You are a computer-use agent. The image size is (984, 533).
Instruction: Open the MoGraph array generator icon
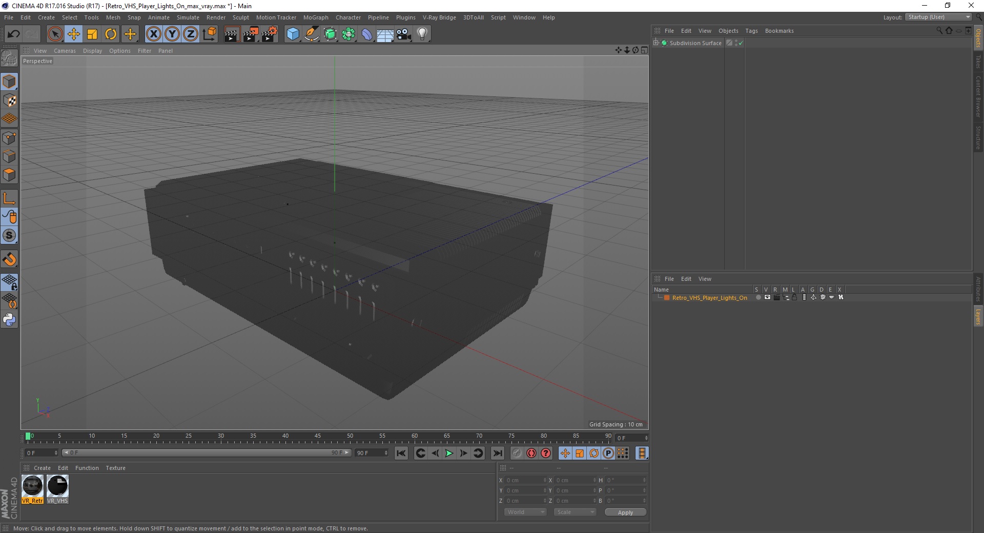[x=348, y=34]
